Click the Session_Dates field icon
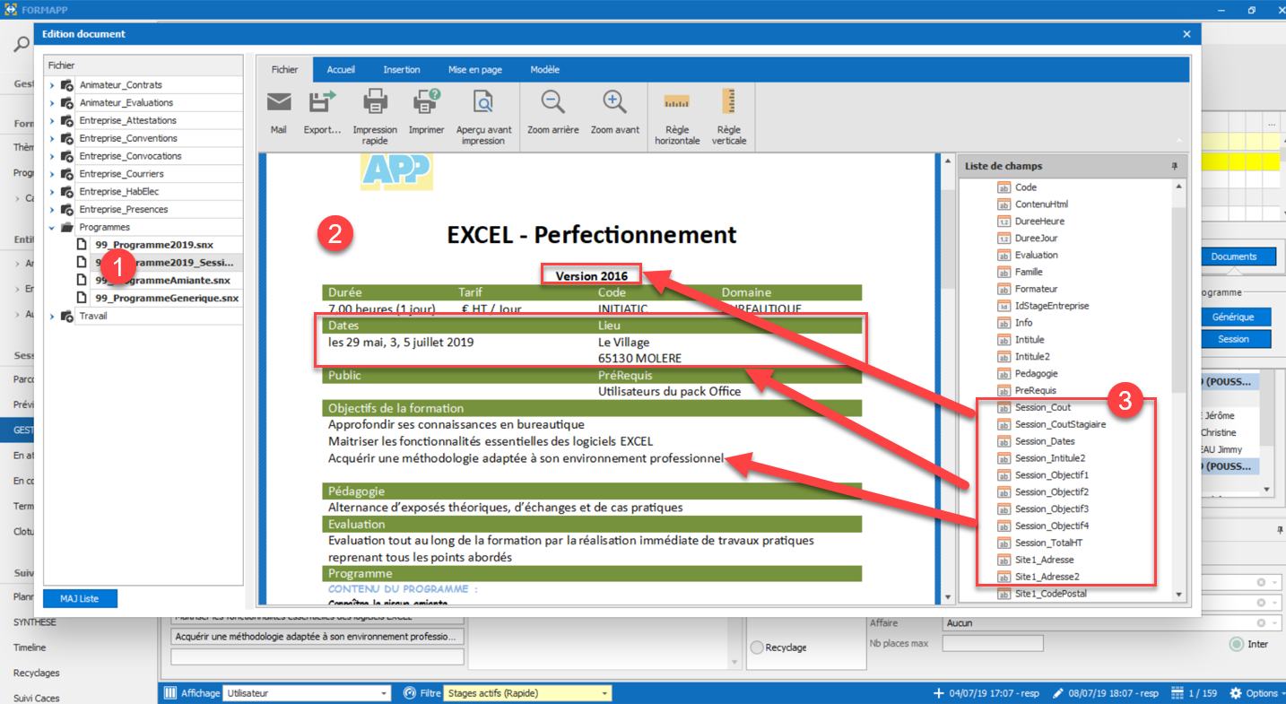This screenshot has width=1286, height=704. 1004,441
